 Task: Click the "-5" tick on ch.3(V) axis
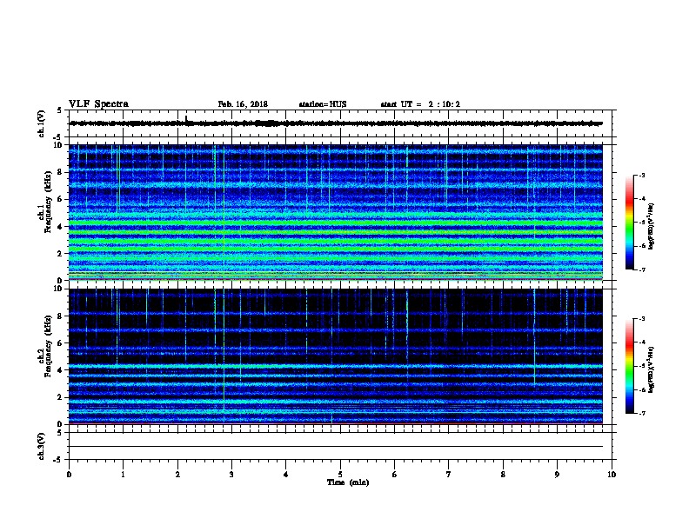pos(58,460)
